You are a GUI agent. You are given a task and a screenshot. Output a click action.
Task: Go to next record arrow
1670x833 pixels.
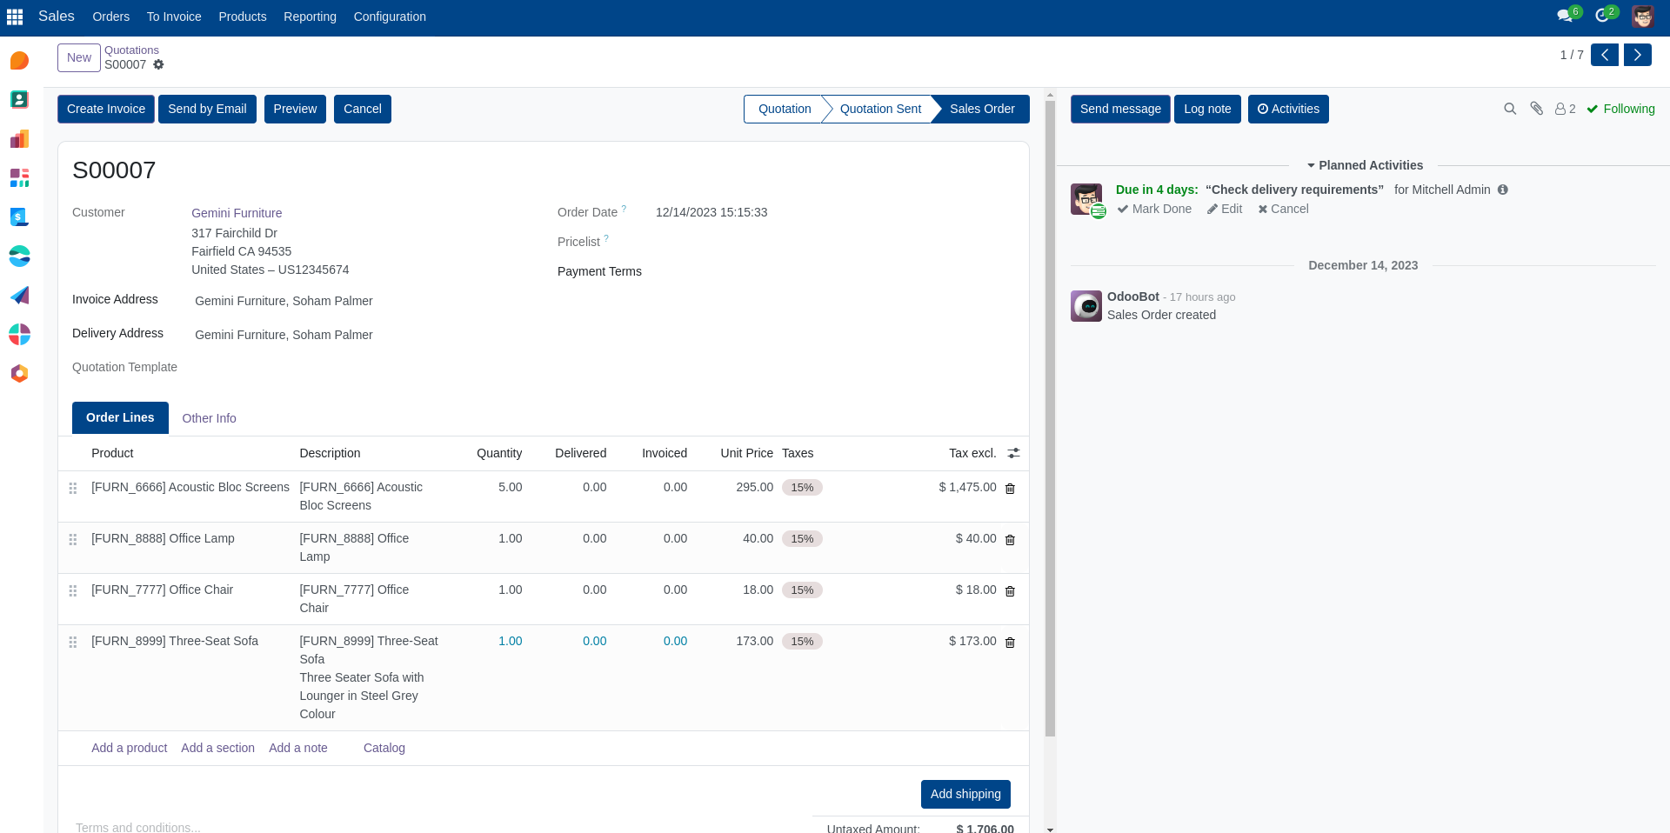[x=1637, y=55]
